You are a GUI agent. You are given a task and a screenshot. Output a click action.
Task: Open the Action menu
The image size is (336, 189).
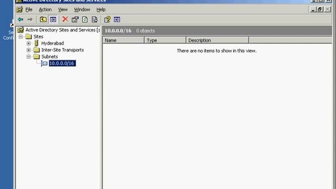(x=45, y=9)
